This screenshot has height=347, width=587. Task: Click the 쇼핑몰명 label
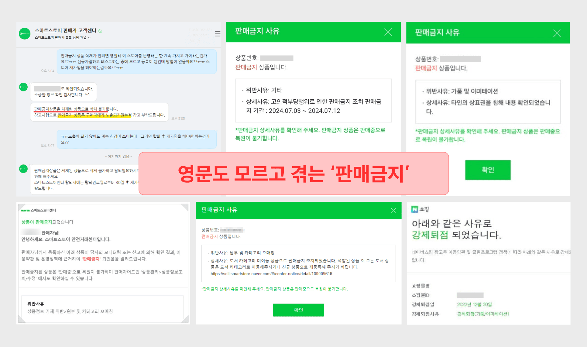tap(421, 286)
